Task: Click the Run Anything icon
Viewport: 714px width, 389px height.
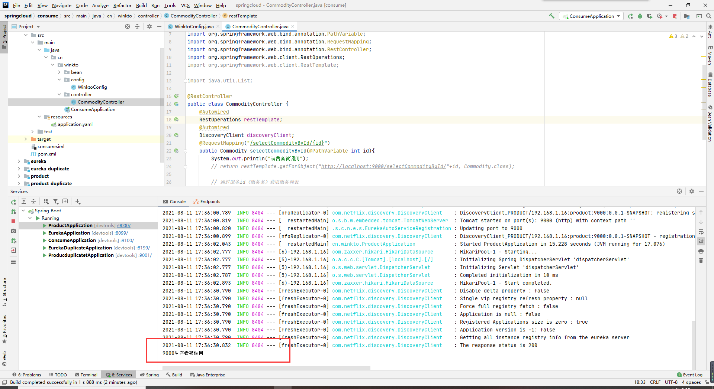Action: point(699,16)
